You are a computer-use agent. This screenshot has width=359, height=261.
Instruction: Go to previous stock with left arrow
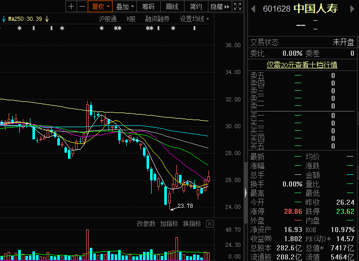click(253, 9)
